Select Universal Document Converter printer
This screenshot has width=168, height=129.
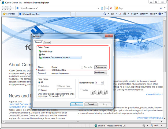[60, 58]
